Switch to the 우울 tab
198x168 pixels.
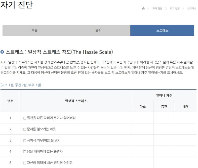pos(34,30)
